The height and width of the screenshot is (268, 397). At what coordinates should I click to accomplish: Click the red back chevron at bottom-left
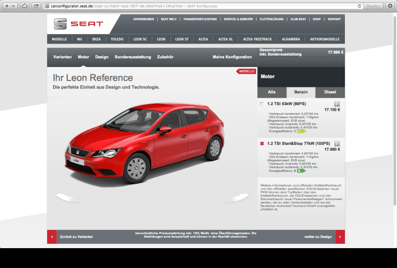52,237
